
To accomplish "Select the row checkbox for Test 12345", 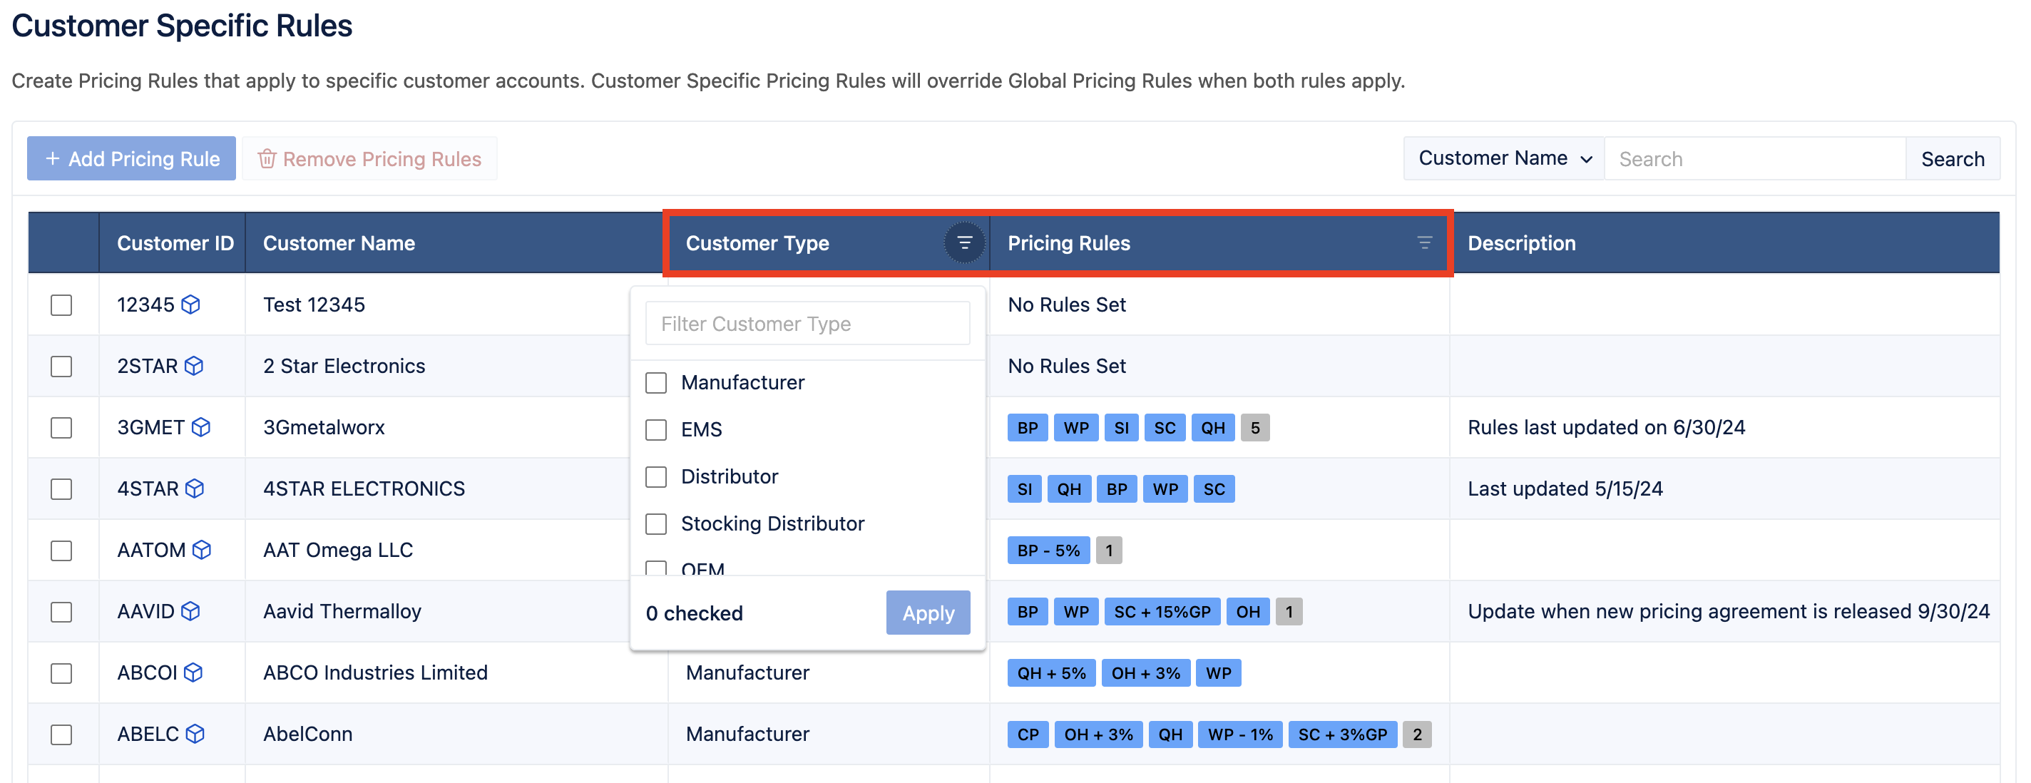I will pyautogui.click(x=61, y=305).
